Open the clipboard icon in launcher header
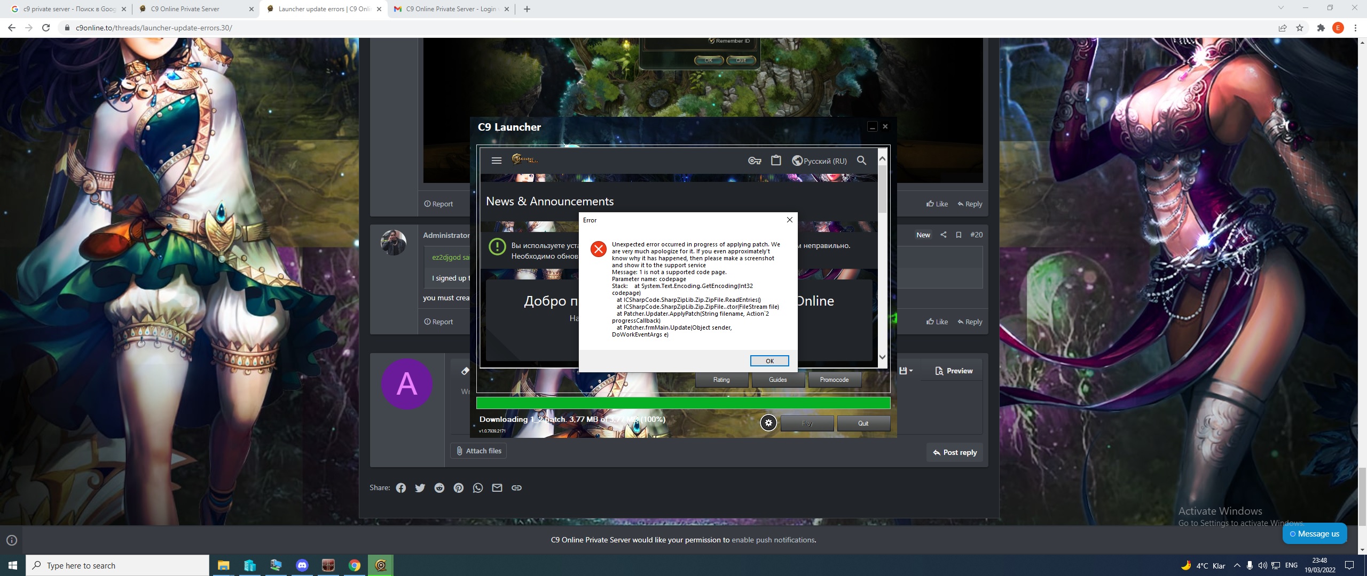Image resolution: width=1367 pixels, height=576 pixels. tap(776, 160)
